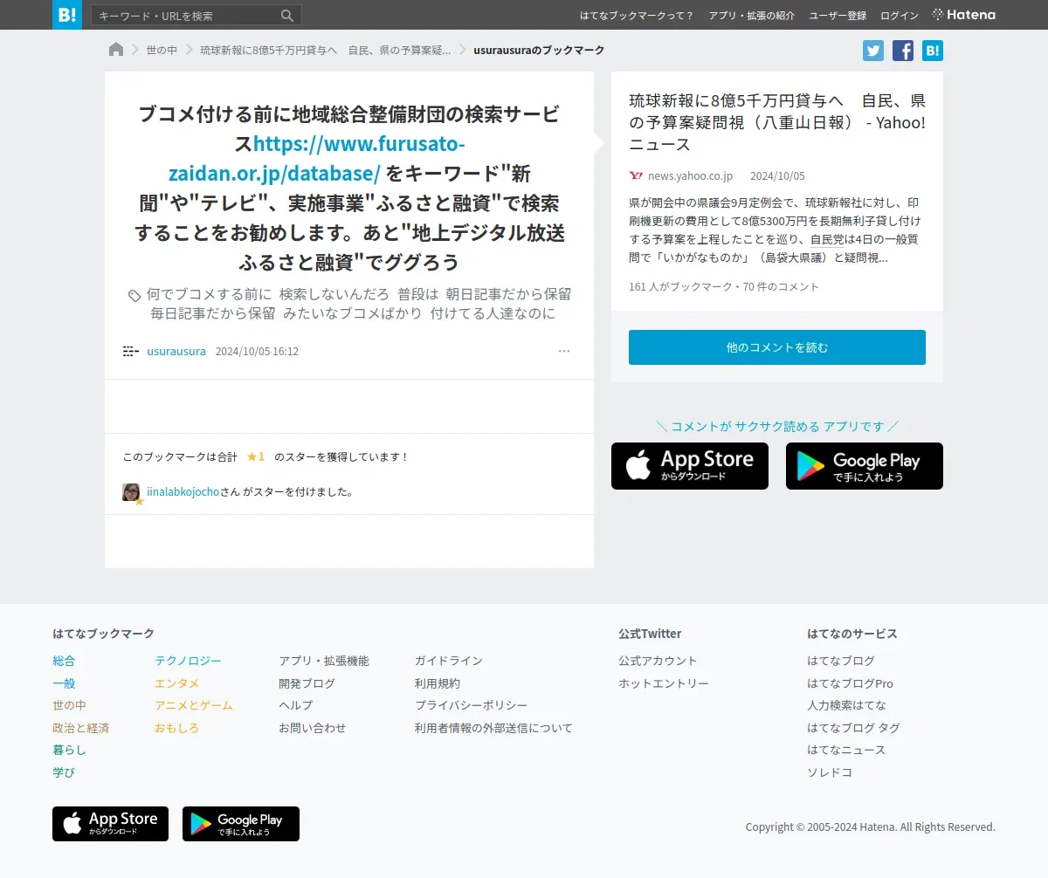Click the Hatena logo in header
The width and height of the screenshot is (1048, 878).
coord(964,15)
